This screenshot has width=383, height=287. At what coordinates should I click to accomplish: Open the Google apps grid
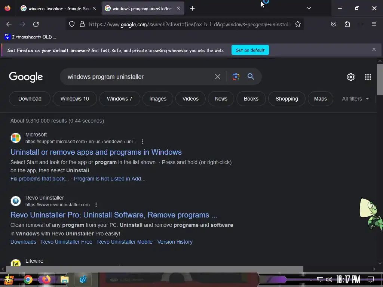(x=368, y=77)
